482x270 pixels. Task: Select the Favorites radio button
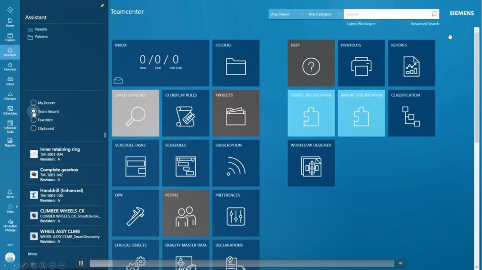pyautogui.click(x=33, y=120)
